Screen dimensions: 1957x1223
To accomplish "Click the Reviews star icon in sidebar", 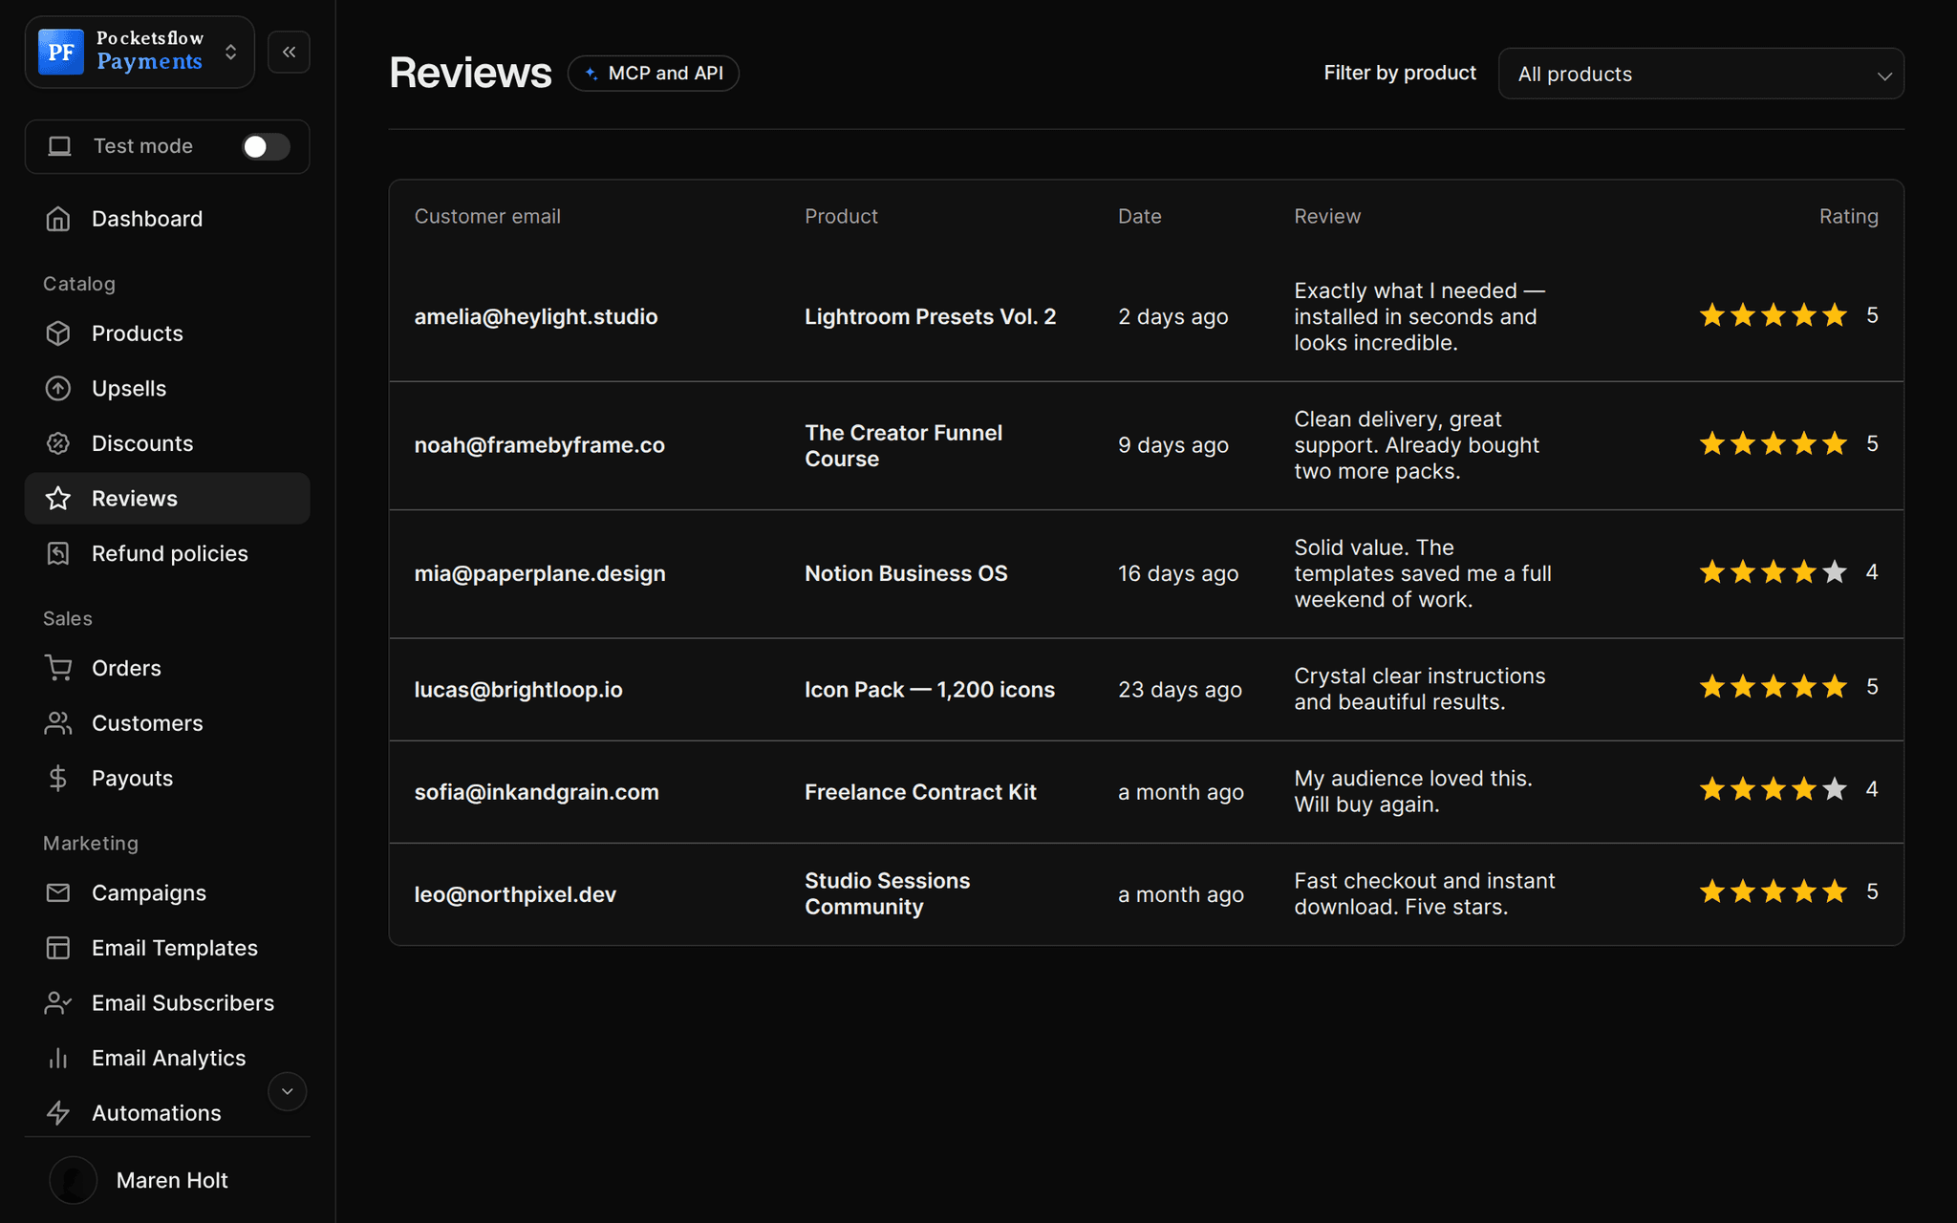I will click(x=58, y=499).
